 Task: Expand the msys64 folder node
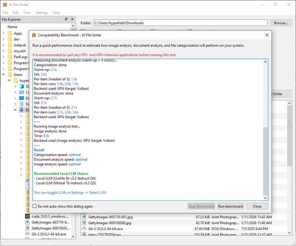point(3,51)
